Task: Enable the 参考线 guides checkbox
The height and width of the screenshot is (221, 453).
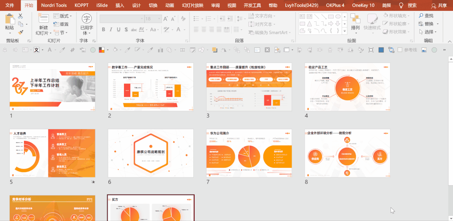Action: [400, 50]
